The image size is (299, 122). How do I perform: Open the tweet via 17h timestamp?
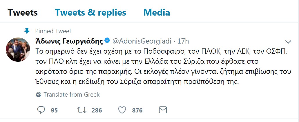tap(183, 41)
